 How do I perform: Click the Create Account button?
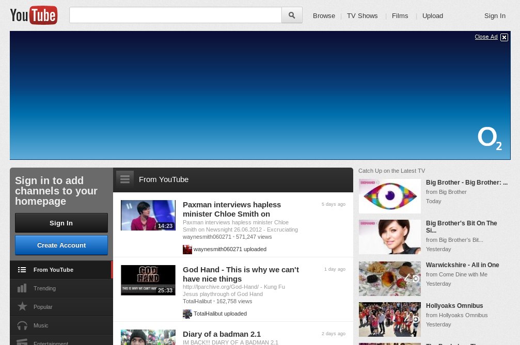click(x=61, y=245)
